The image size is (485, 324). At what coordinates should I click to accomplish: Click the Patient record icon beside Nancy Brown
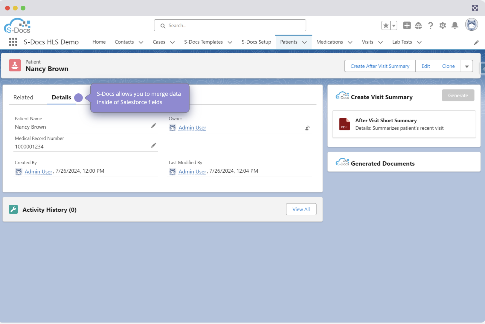pos(15,65)
